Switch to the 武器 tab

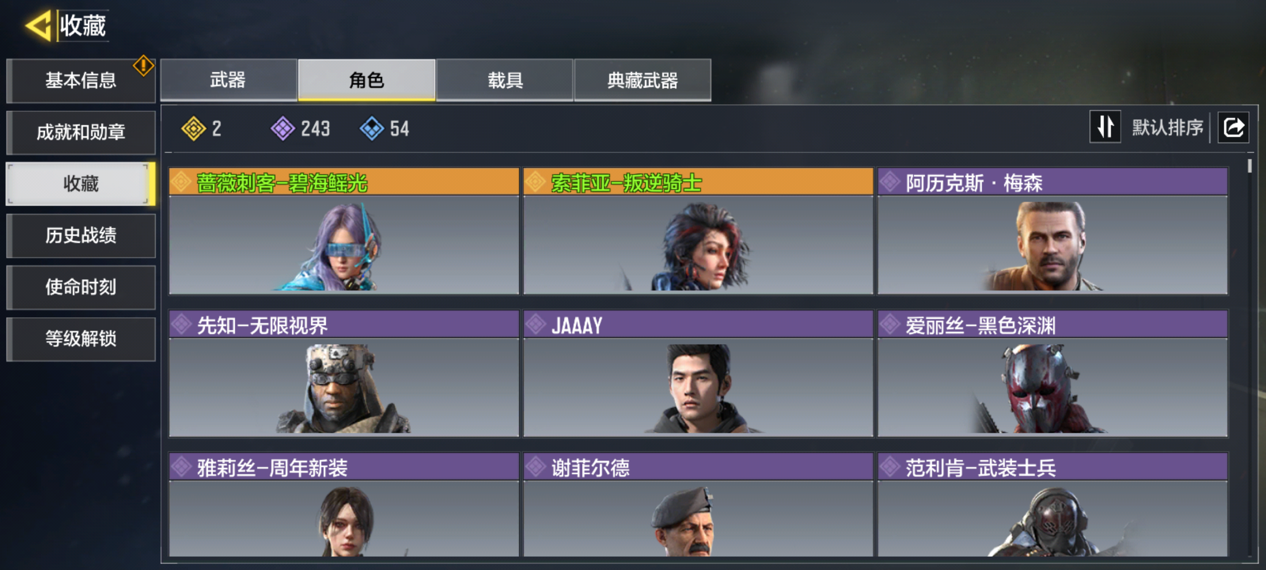click(228, 80)
